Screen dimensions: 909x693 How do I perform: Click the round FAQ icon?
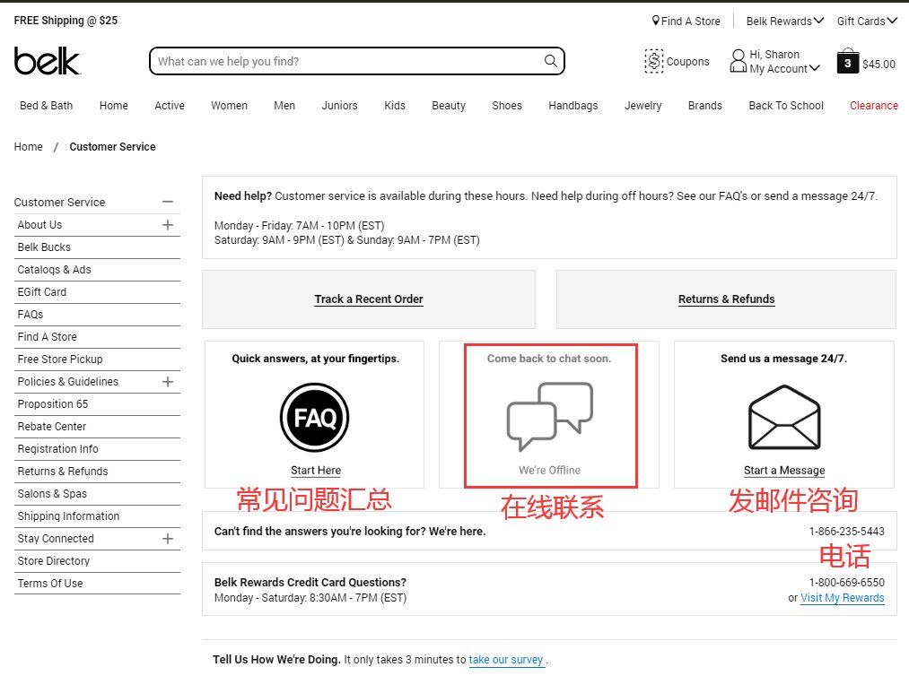coord(315,418)
